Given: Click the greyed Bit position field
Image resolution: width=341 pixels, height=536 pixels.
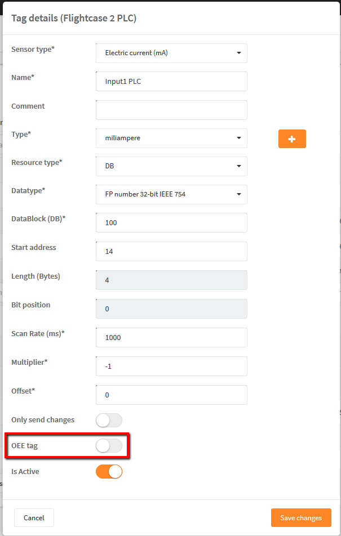Looking at the screenshot, I should tap(171, 309).
